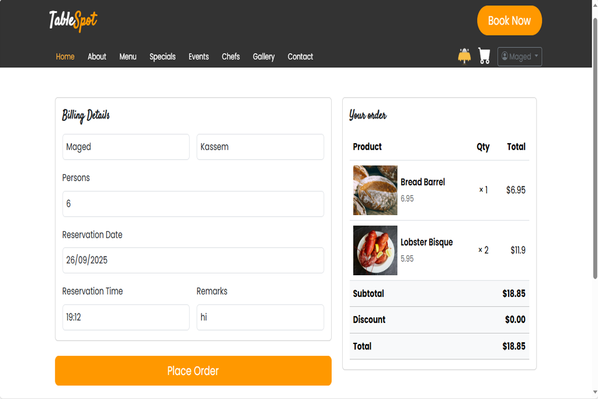
Task: Focus the Reservation Time field
Action: (126, 317)
